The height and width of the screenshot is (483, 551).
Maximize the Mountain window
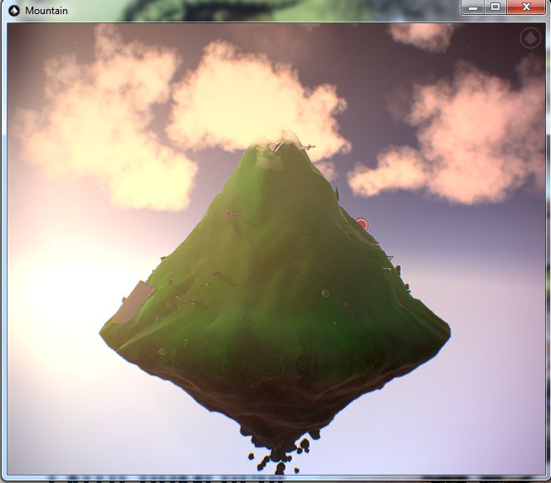495,7
